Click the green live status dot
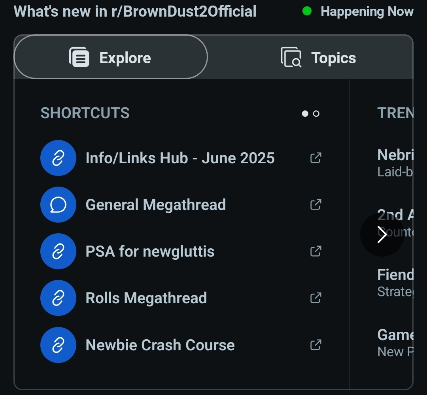Image resolution: width=427 pixels, height=395 pixels. click(x=307, y=11)
